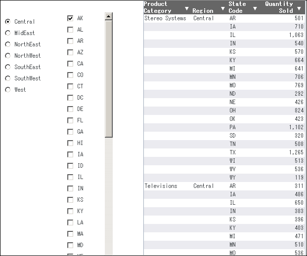Select the MidEast region radio button
307x256 pixels.
click(7, 33)
